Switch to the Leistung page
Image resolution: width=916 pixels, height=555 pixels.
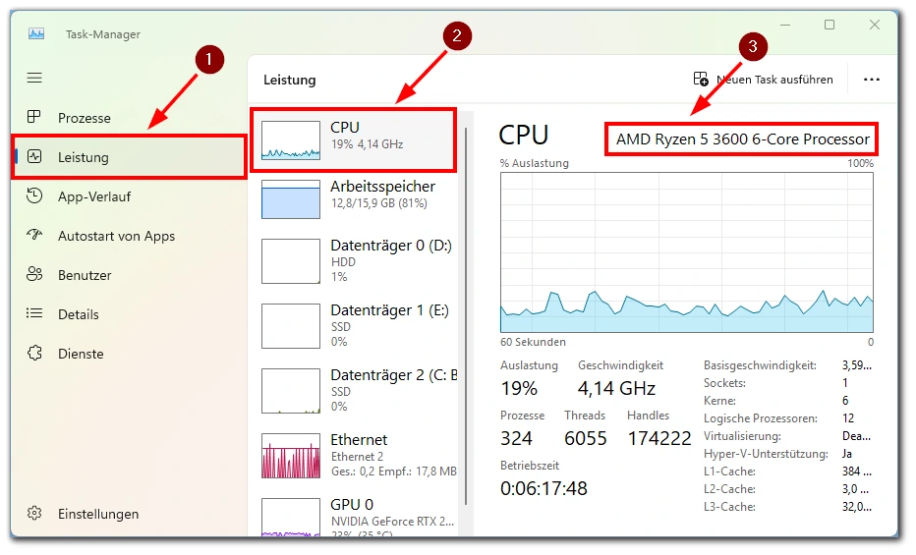(x=130, y=156)
